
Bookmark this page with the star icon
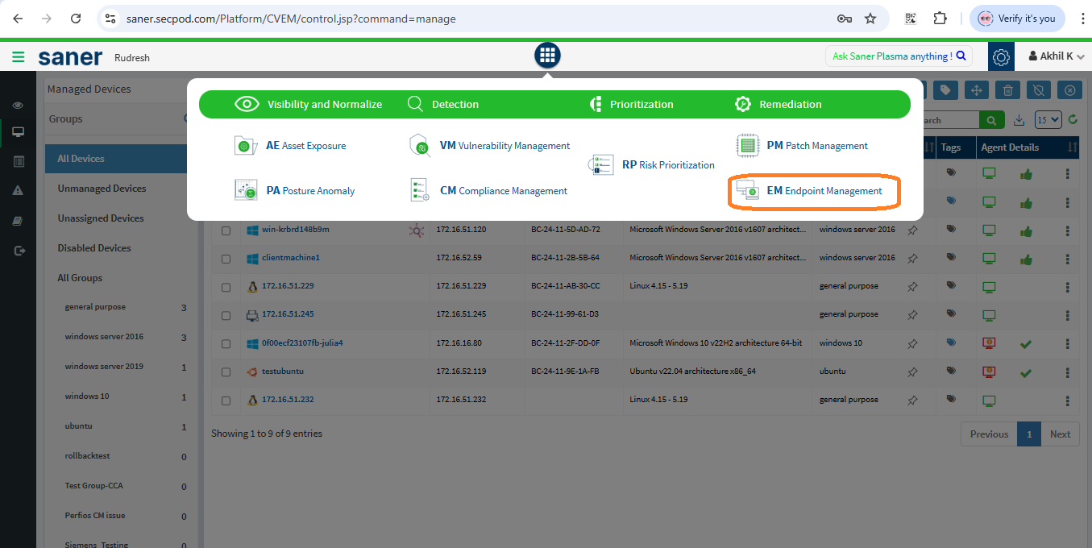pyautogui.click(x=870, y=19)
